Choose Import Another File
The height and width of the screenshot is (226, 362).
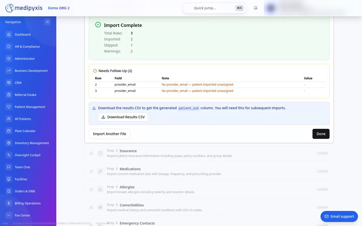(x=110, y=134)
